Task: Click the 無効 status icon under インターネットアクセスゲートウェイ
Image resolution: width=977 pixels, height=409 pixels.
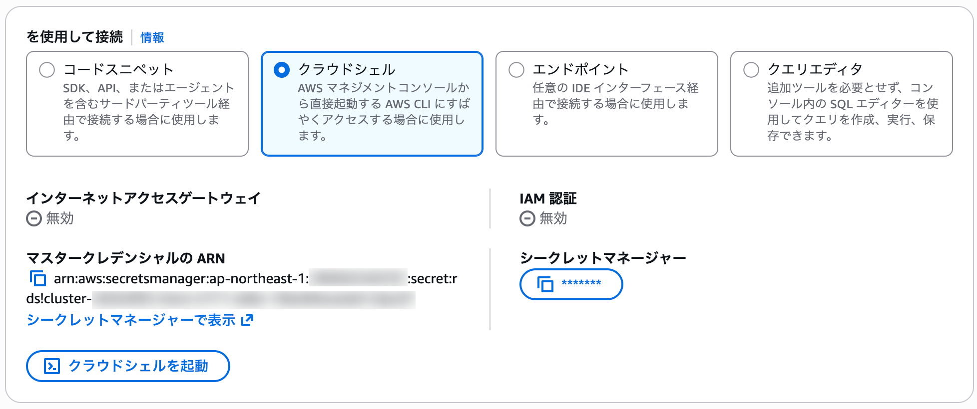Action: tap(33, 218)
